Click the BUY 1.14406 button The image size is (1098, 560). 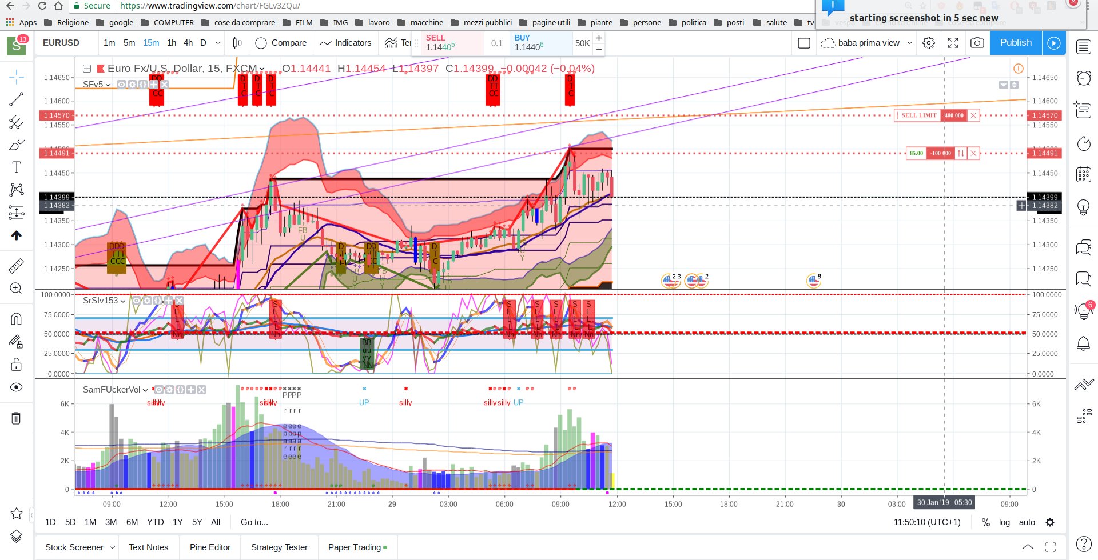click(x=542, y=43)
